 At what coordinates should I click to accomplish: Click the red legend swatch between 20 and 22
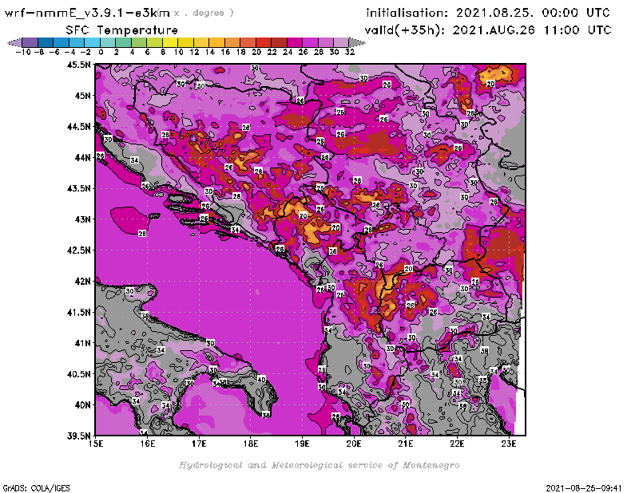[264, 42]
